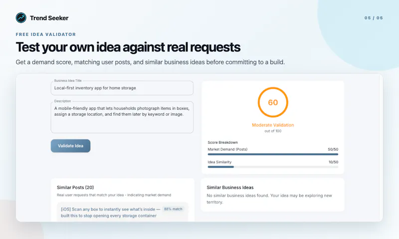Click the Get a demand score subtitle
399x239 pixels.
click(150, 62)
